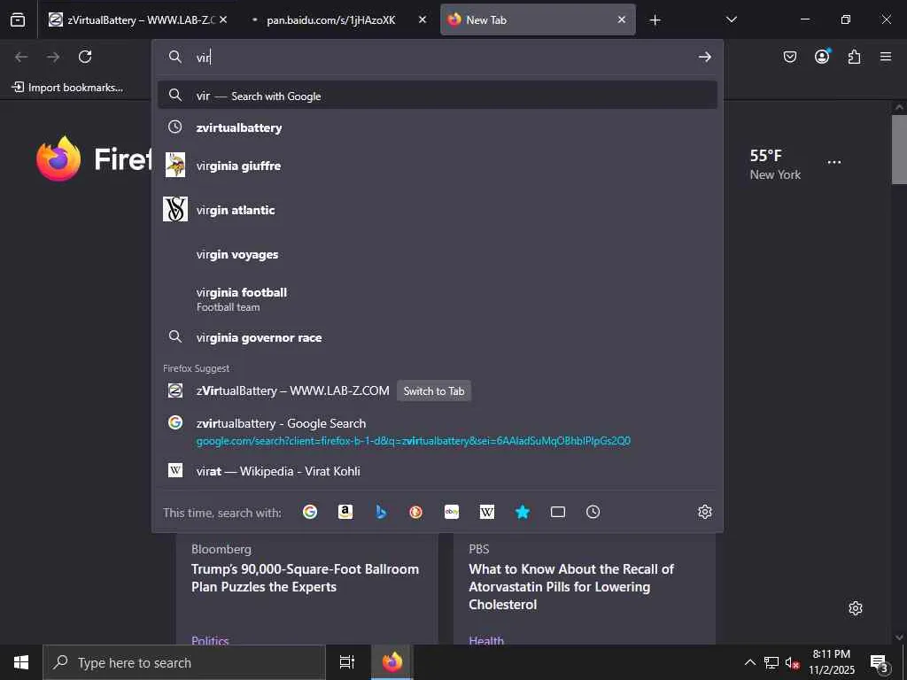Reload the page with refresh icon
The height and width of the screenshot is (680, 907).
click(85, 57)
